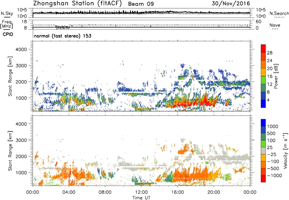Click the "04:00" time axis label
The height and width of the screenshot is (200, 289).
(x=69, y=192)
